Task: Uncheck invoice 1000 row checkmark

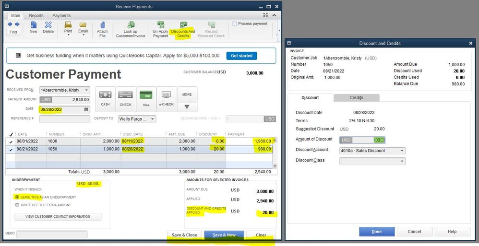Action: pos(11,141)
